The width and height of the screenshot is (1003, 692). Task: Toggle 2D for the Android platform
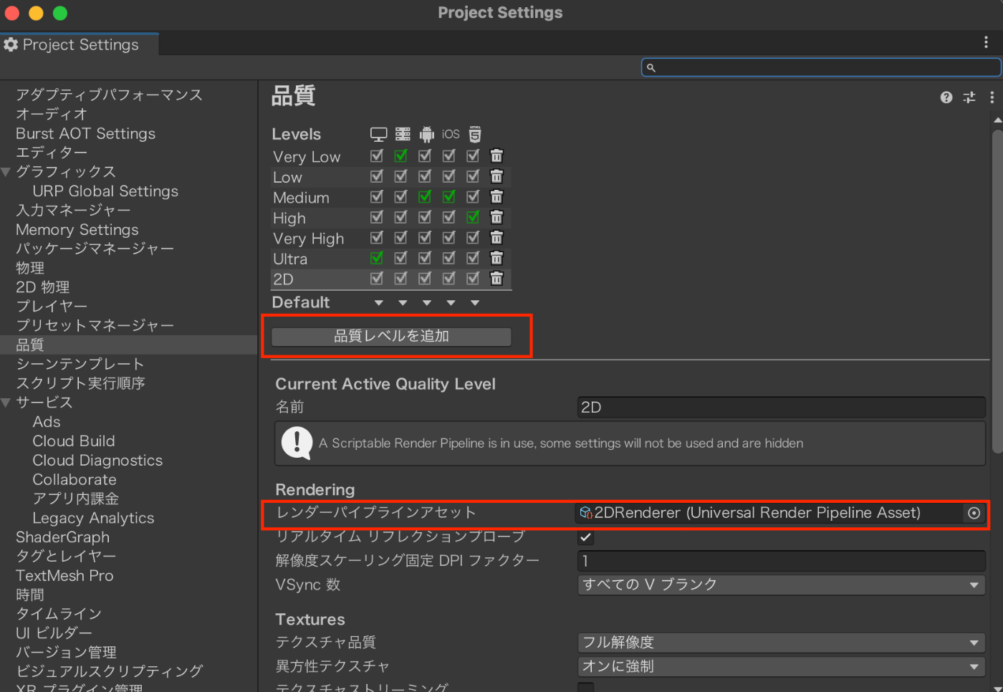coord(425,278)
